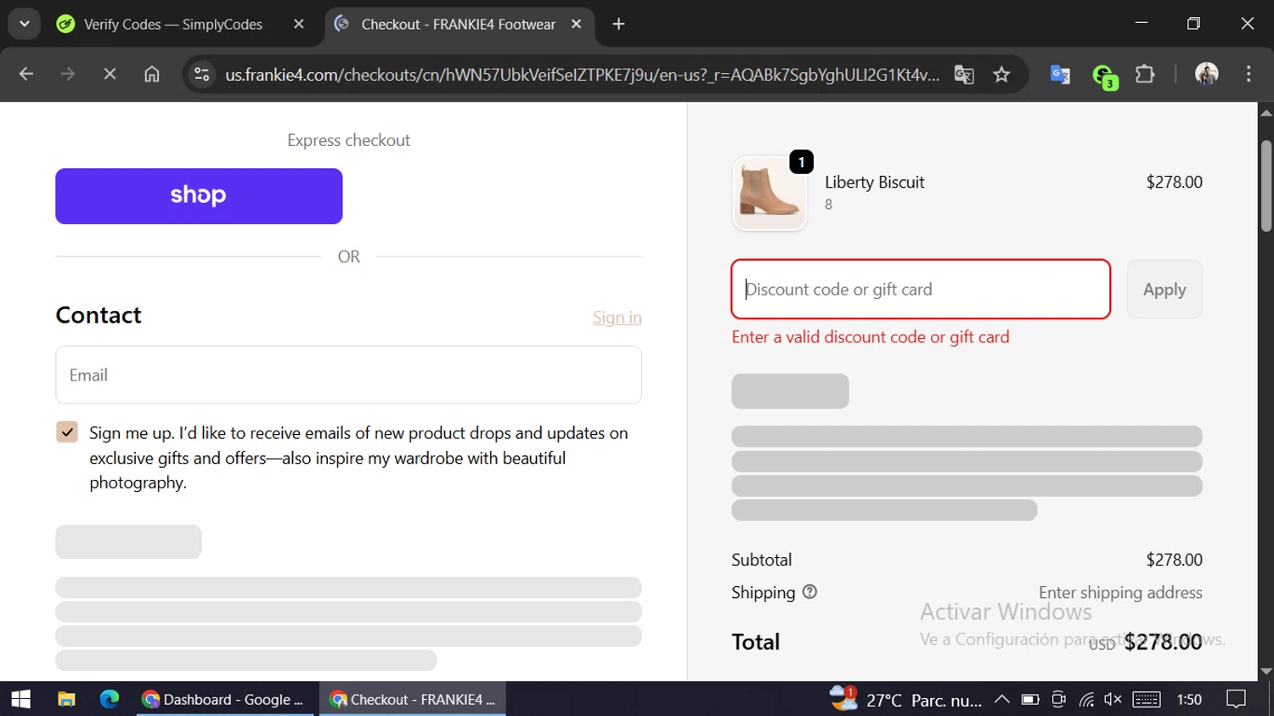The height and width of the screenshot is (716, 1274).
Task: Click the Liberty Biscuit product name
Action: pyautogui.click(x=874, y=182)
